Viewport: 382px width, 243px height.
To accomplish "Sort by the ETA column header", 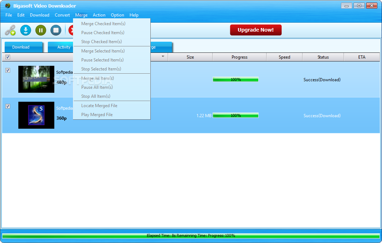I will 362,57.
